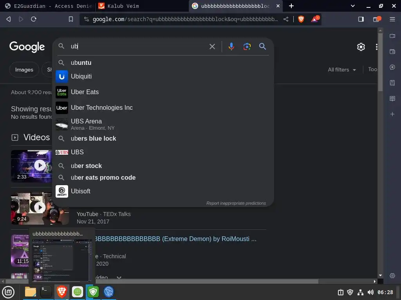Image resolution: width=401 pixels, height=300 pixels.
Task: Click the 06:28 clock
Action: coord(385,292)
